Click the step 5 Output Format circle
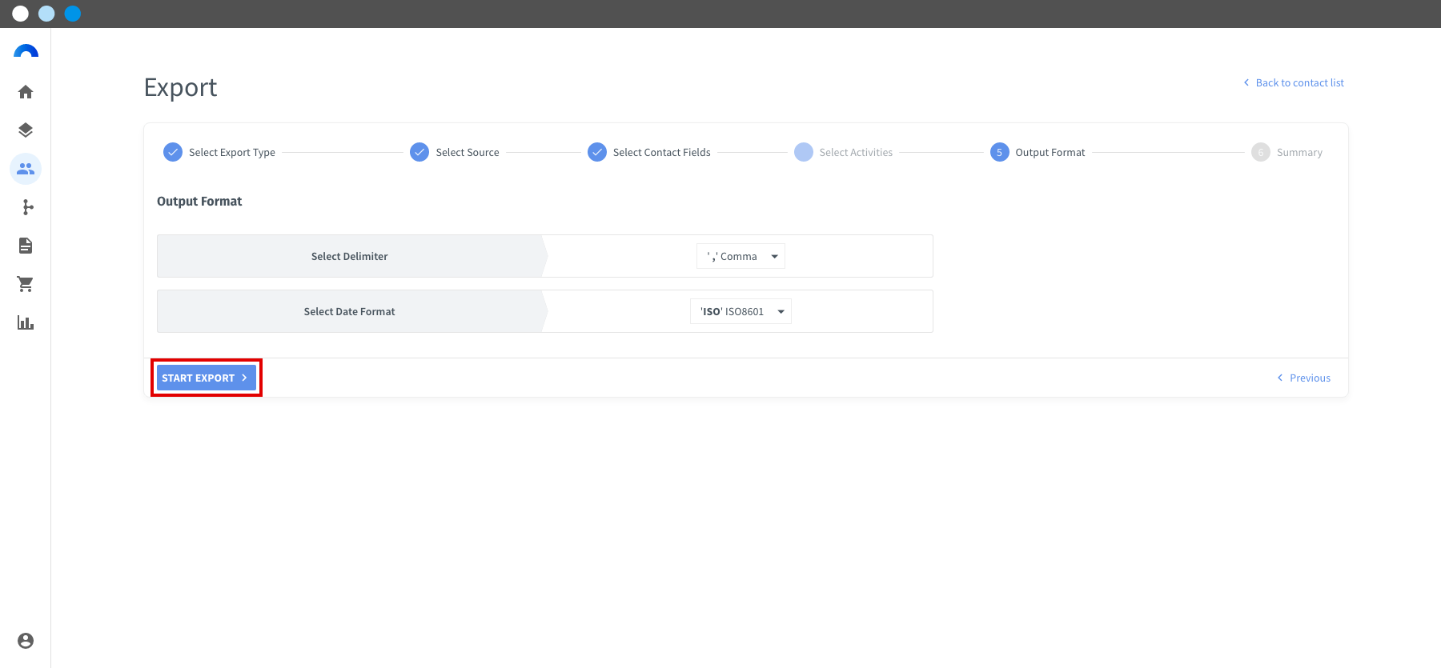 pyautogui.click(x=999, y=152)
